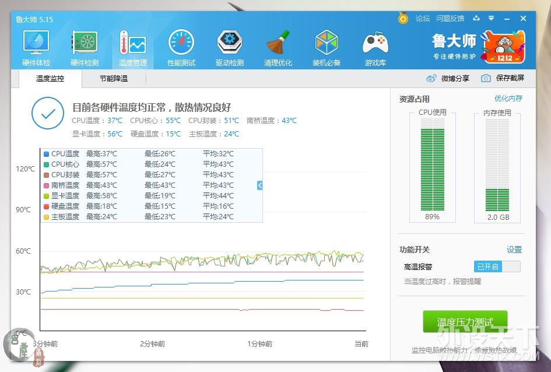
Task: Click the 3分钟前 time axis label
Action: coord(45,344)
